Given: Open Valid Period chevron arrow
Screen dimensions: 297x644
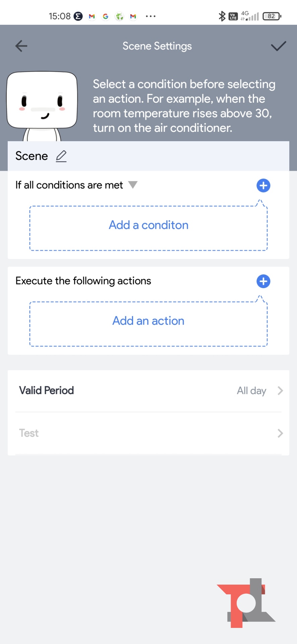Looking at the screenshot, I should (280, 391).
